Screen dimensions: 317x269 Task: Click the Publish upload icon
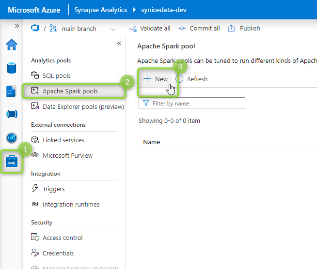coord(231,28)
